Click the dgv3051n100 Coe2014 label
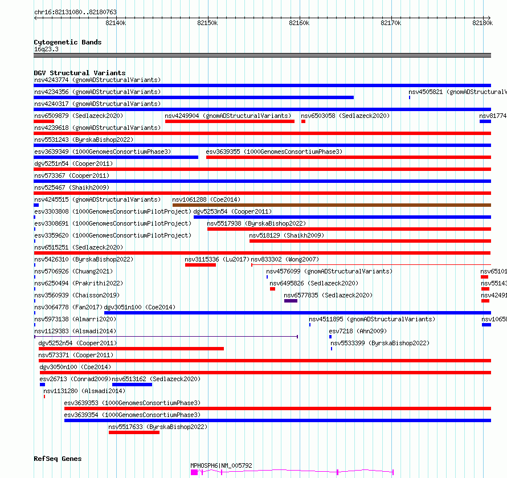Viewport: 507px width, 478px height. (x=140, y=307)
